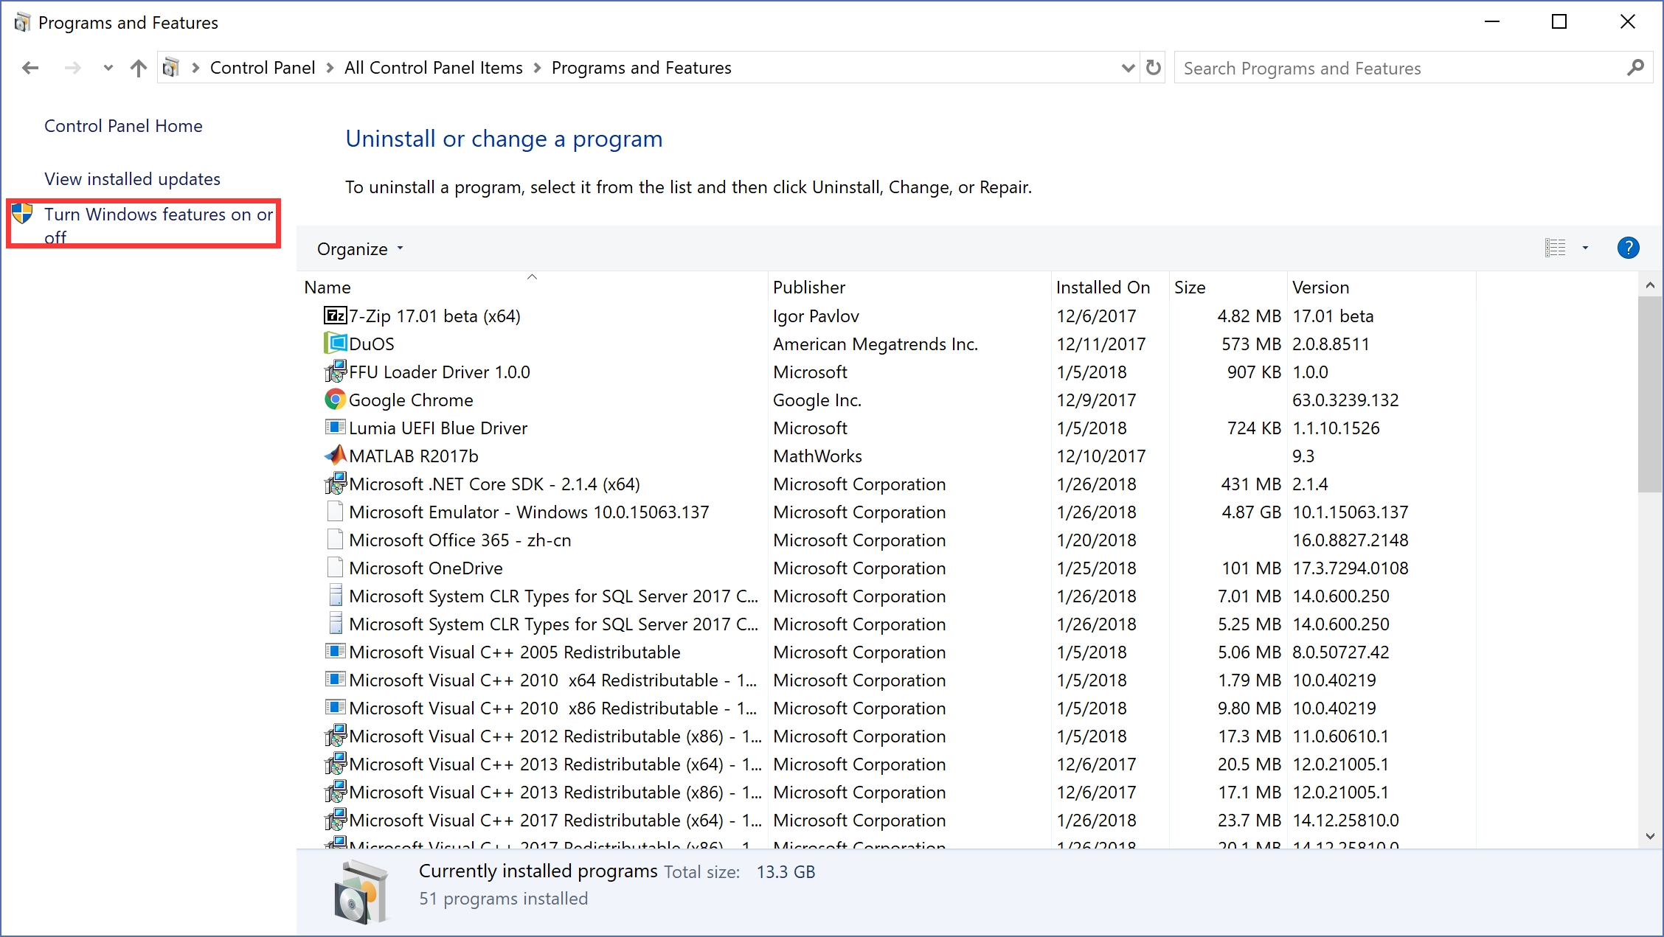This screenshot has height=937, width=1664.
Task: Open the Organize dropdown menu
Action: pyautogui.click(x=360, y=249)
